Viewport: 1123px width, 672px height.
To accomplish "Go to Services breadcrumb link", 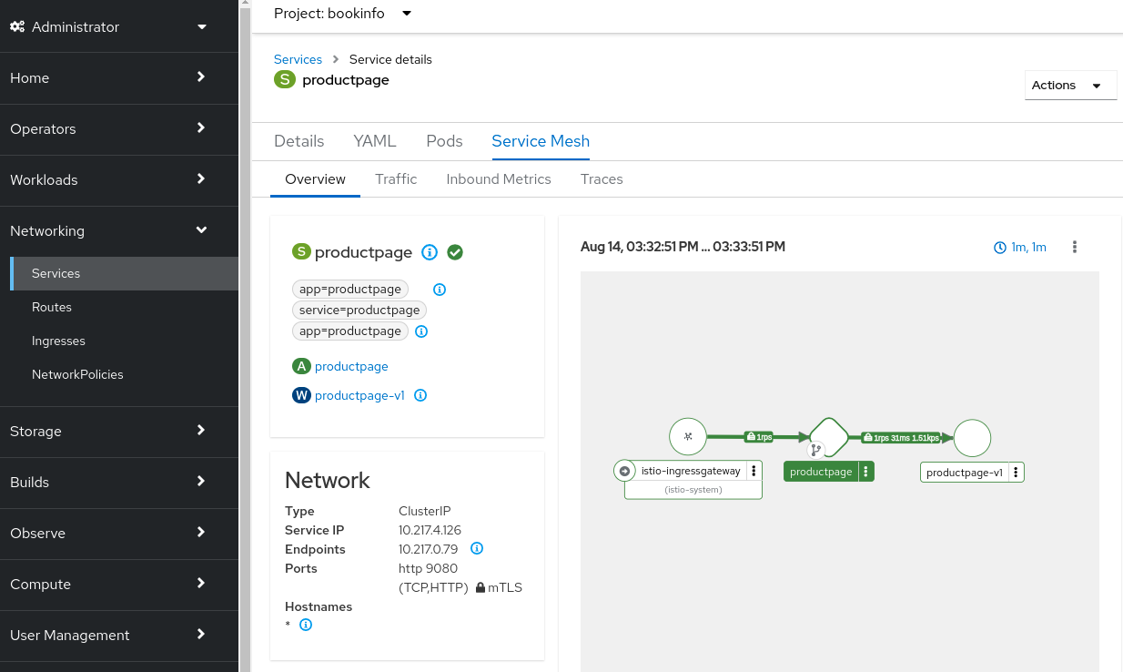I will click(298, 59).
